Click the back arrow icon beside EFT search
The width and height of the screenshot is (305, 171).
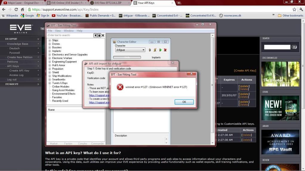[x=95, y=35]
